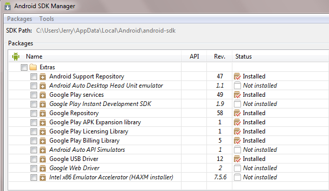329x191 pixels.
Task: Click package icon of Google Play APK Expansion library
Action: (x=43, y=123)
